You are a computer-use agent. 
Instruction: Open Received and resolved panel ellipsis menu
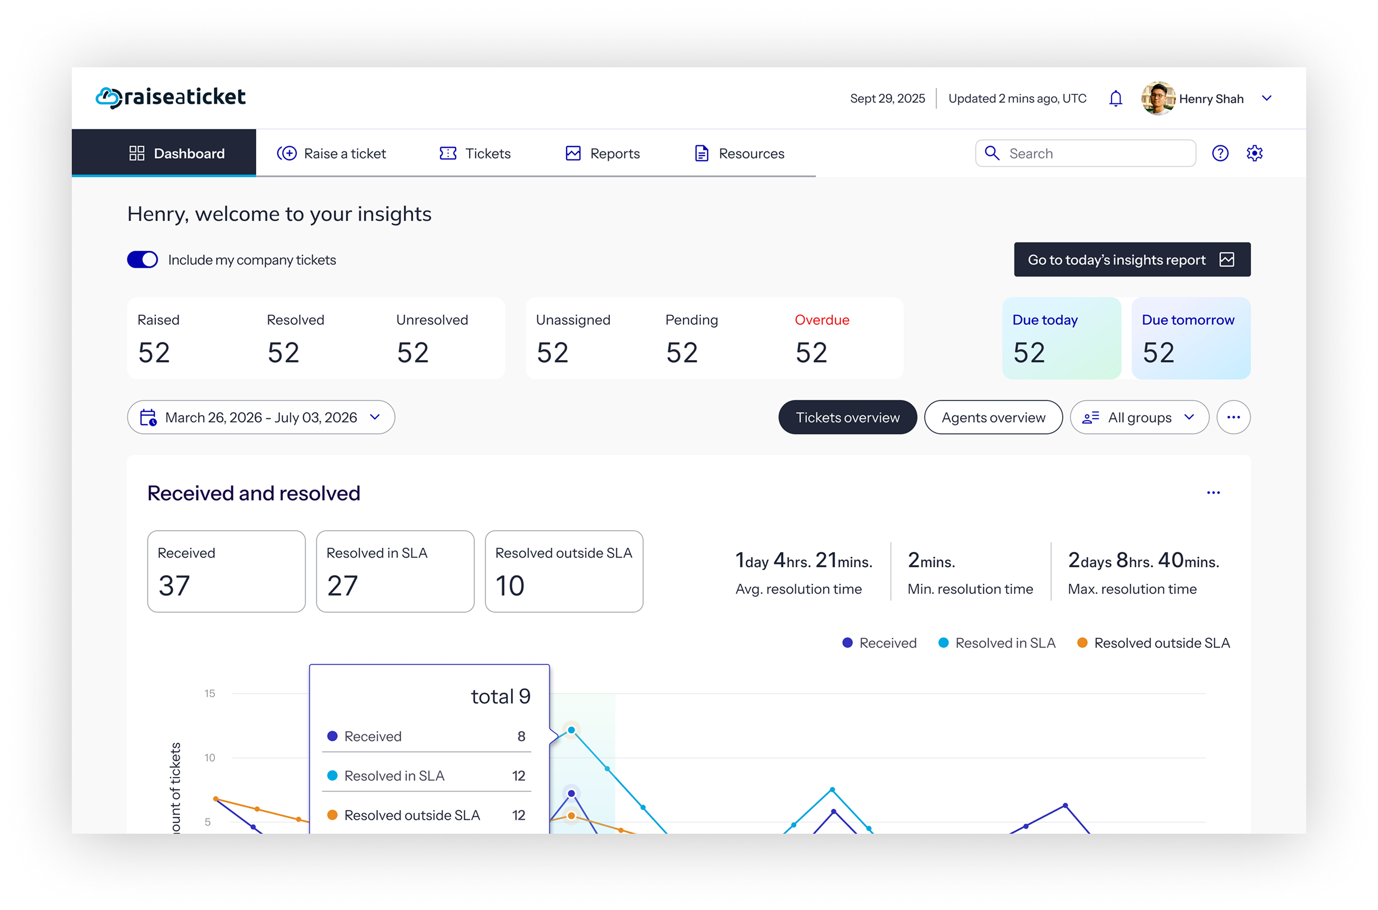point(1213,493)
